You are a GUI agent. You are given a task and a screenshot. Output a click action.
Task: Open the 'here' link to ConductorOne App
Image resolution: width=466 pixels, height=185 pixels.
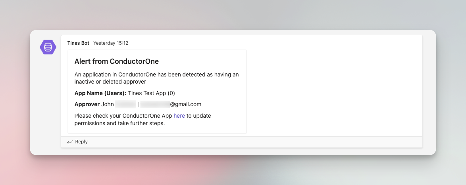pos(179,116)
